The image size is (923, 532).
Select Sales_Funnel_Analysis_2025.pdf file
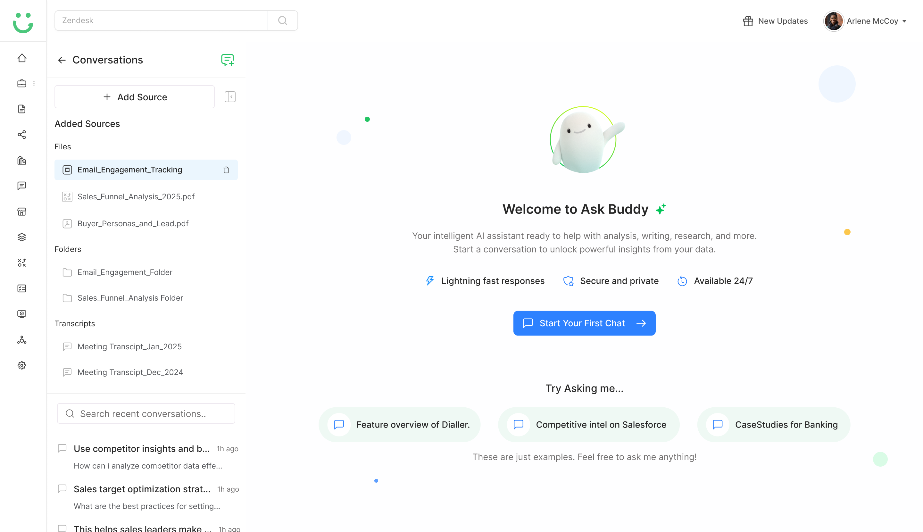(146, 196)
